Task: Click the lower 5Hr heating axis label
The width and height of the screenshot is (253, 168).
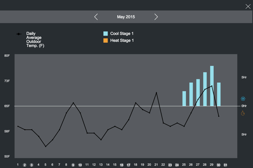Action: [244, 134]
